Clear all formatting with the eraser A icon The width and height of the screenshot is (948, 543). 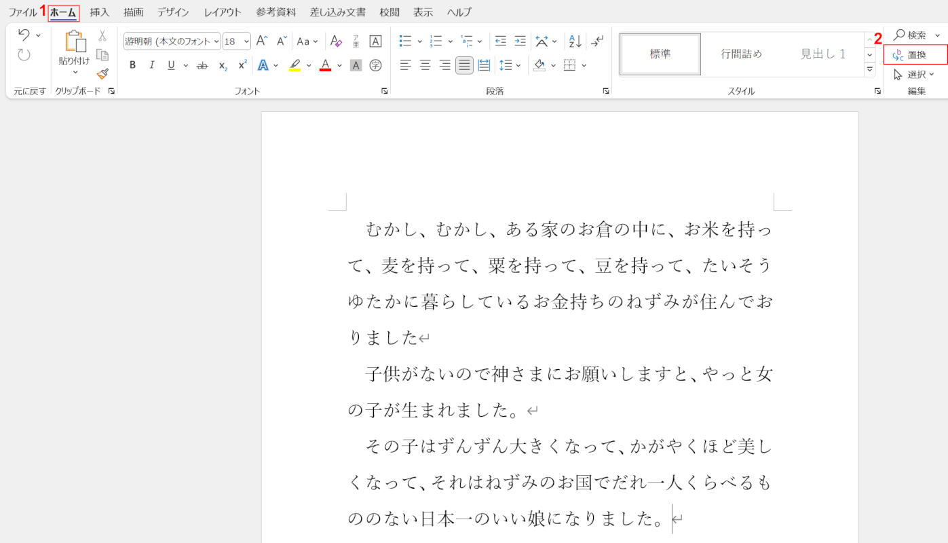click(x=336, y=41)
